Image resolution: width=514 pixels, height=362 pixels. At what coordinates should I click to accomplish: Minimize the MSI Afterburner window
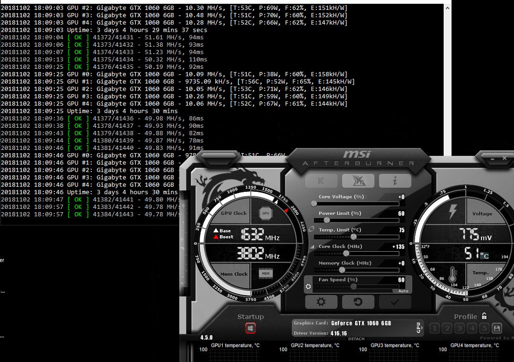492,159
